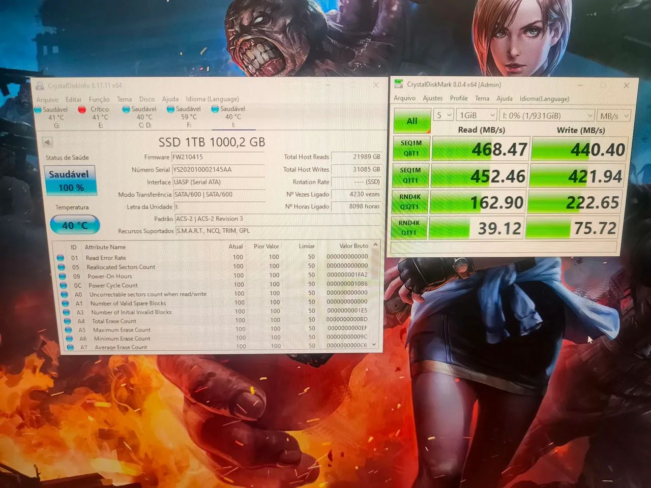Run RND4K Q32T1 benchmark
Image resolution: width=651 pixels, height=488 pixels.
[409, 201]
